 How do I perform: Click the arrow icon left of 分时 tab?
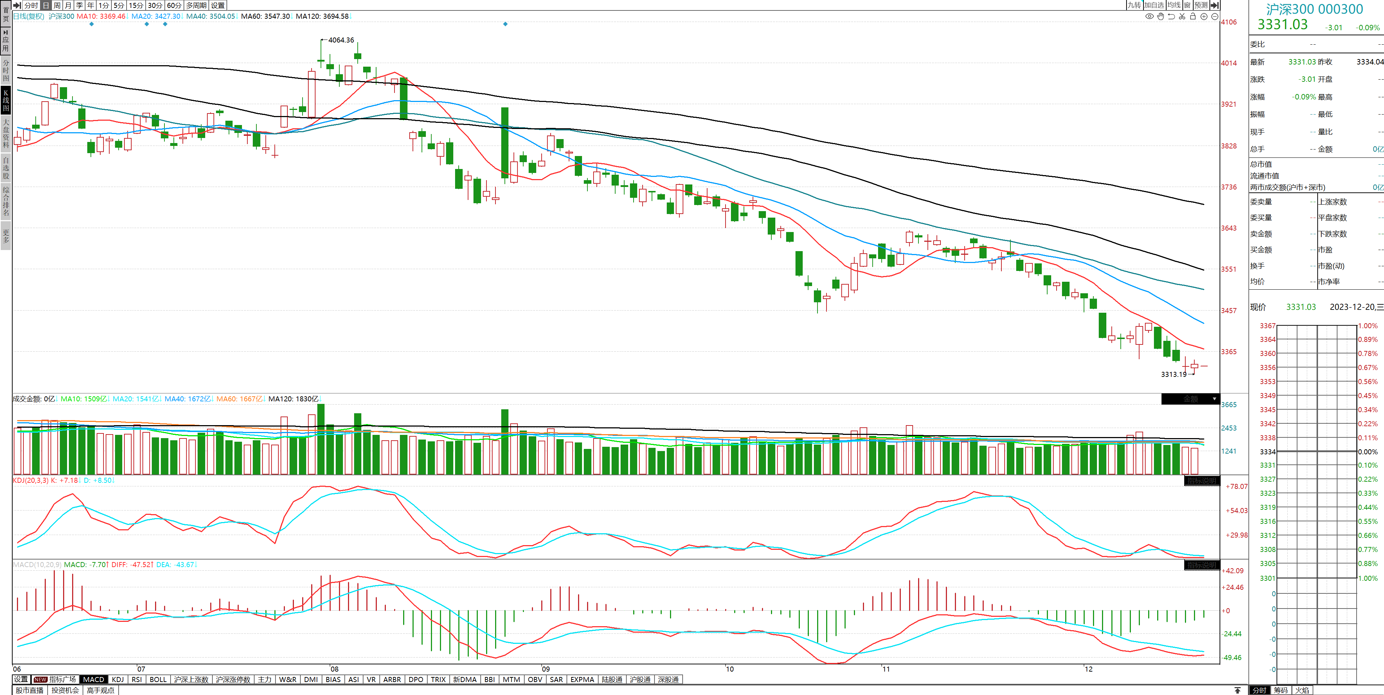click(x=17, y=5)
